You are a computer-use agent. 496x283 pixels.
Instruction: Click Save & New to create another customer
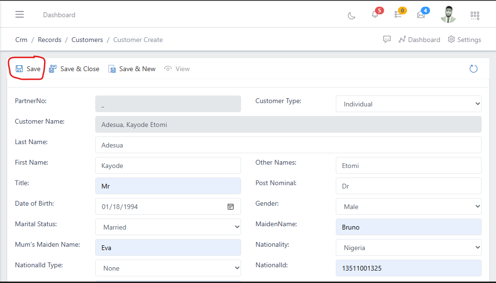coord(132,68)
